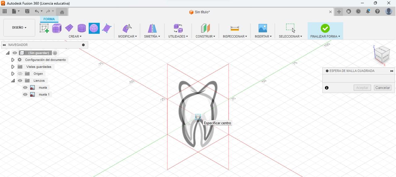Open the SIMETRÍA dropdown menu
The height and width of the screenshot is (177, 396).
pyautogui.click(x=152, y=36)
